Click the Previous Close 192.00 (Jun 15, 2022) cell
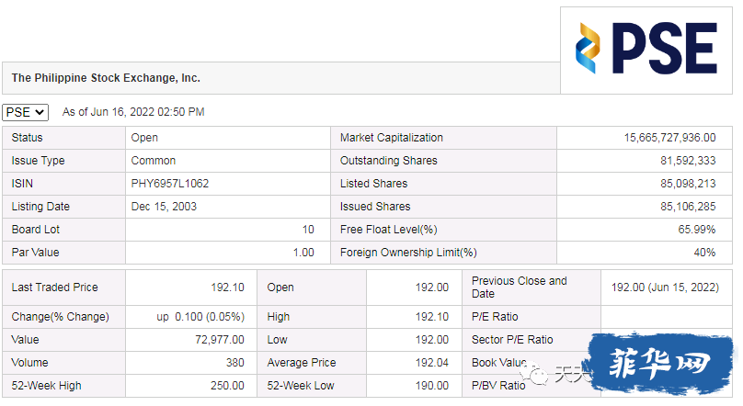This screenshot has width=743, height=406. coord(667,288)
